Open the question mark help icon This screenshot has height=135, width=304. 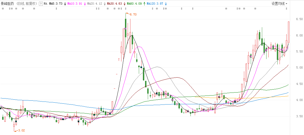click(41, 4)
